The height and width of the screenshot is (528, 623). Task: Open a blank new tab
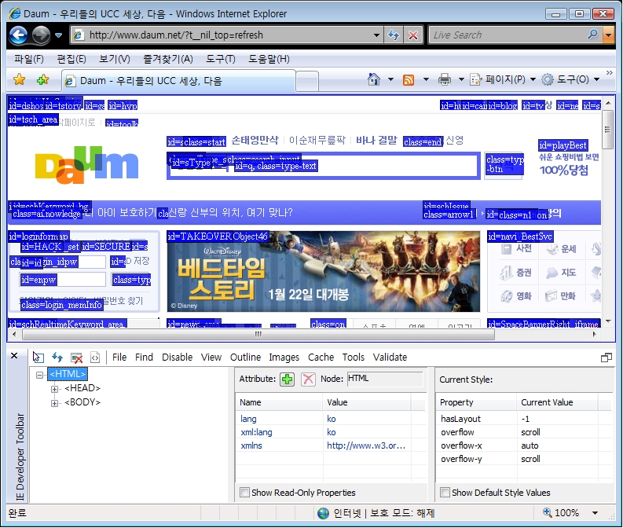(x=307, y=81)
